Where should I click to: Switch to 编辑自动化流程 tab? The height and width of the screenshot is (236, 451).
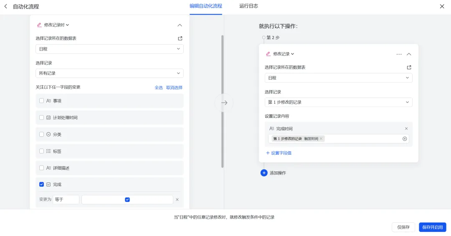point(206,6)
